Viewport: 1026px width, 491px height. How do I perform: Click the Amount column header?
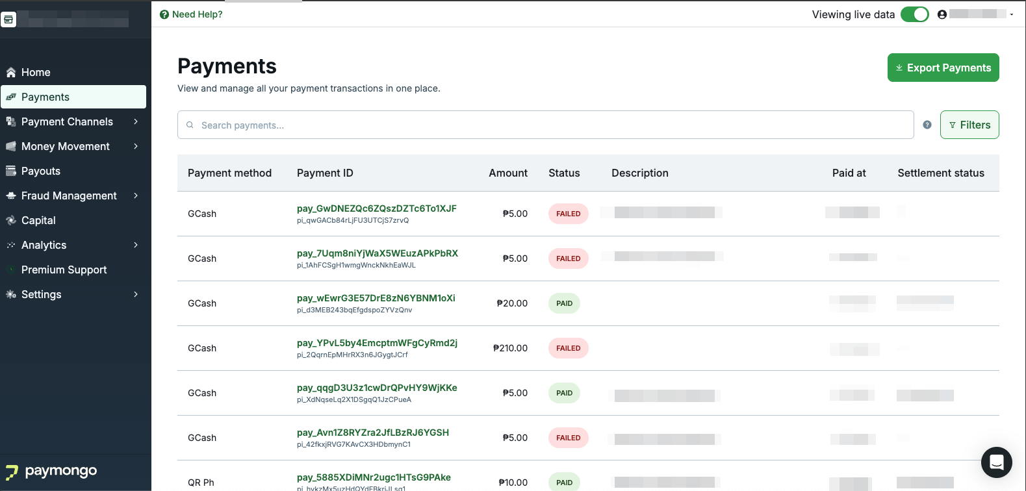pos(508,173)
